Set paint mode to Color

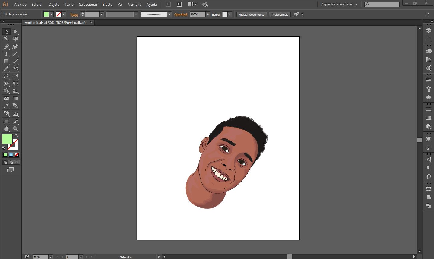(x=5, y=155)
